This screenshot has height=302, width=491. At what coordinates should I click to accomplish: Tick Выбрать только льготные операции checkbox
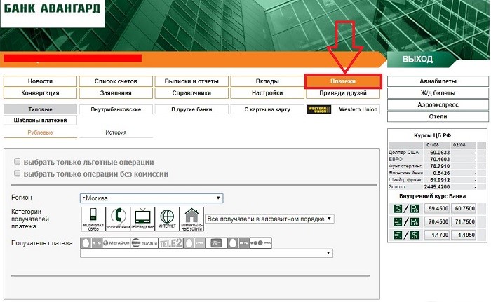(x=18, y=161)
